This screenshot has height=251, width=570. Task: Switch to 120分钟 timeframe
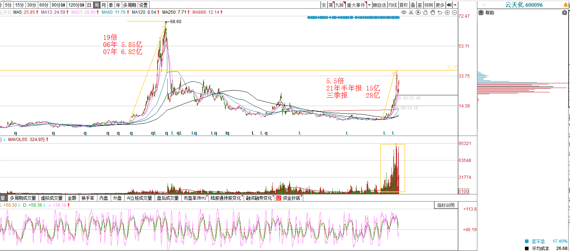click(76, 5)
